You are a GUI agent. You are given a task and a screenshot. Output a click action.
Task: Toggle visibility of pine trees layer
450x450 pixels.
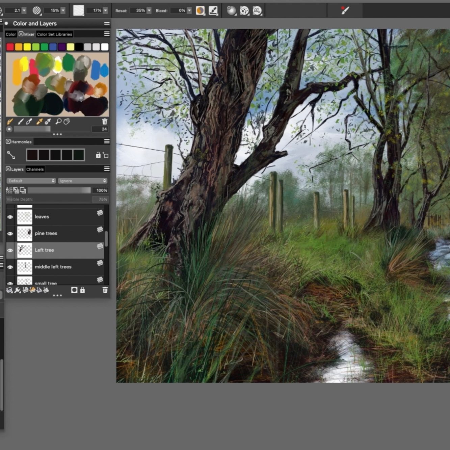click(10, 234)
